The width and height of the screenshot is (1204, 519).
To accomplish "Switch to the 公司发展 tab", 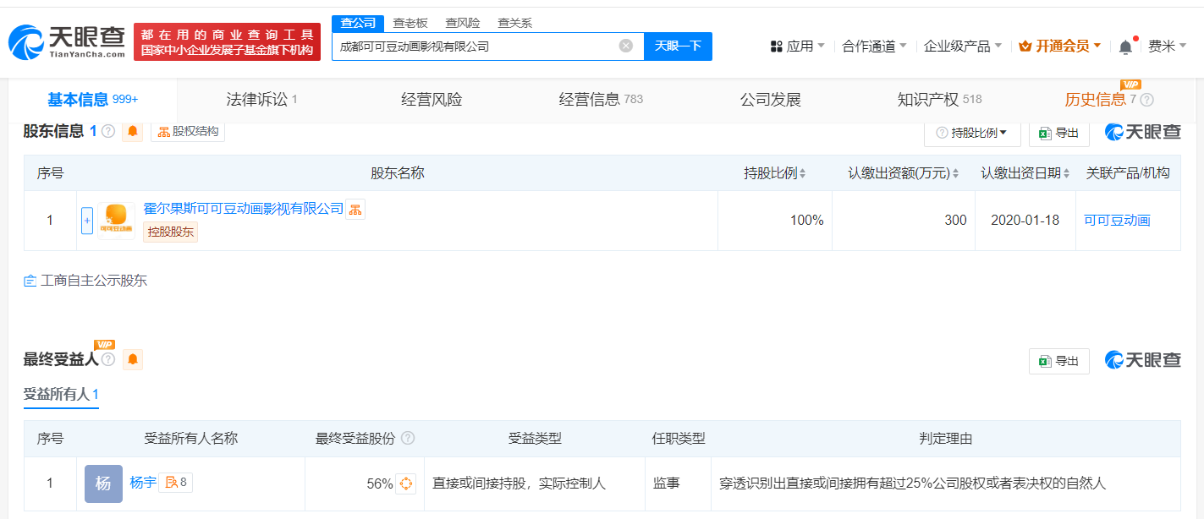I will click(x=770, y=100).
